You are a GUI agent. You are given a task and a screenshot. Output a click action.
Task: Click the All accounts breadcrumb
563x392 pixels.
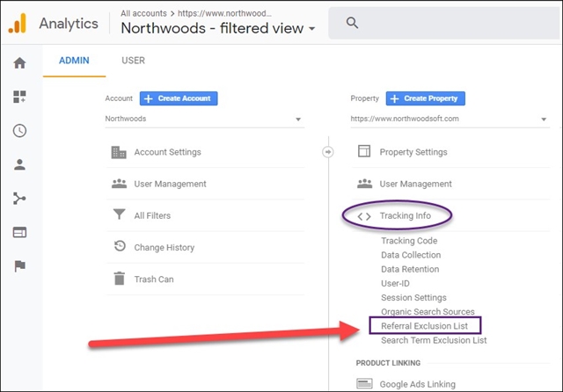pos(143,13)
